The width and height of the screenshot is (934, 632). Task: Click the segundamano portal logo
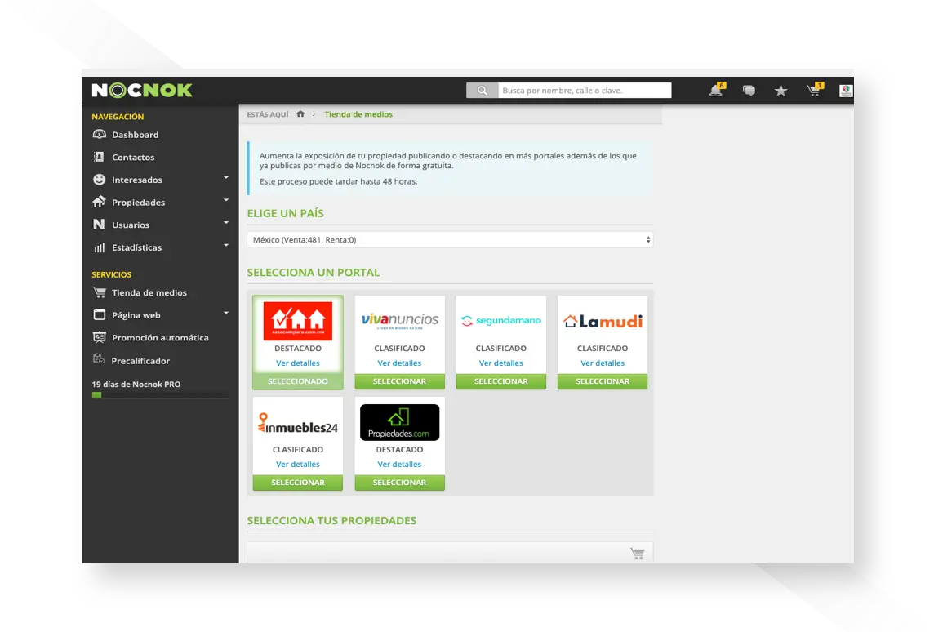tap(501, 320)
